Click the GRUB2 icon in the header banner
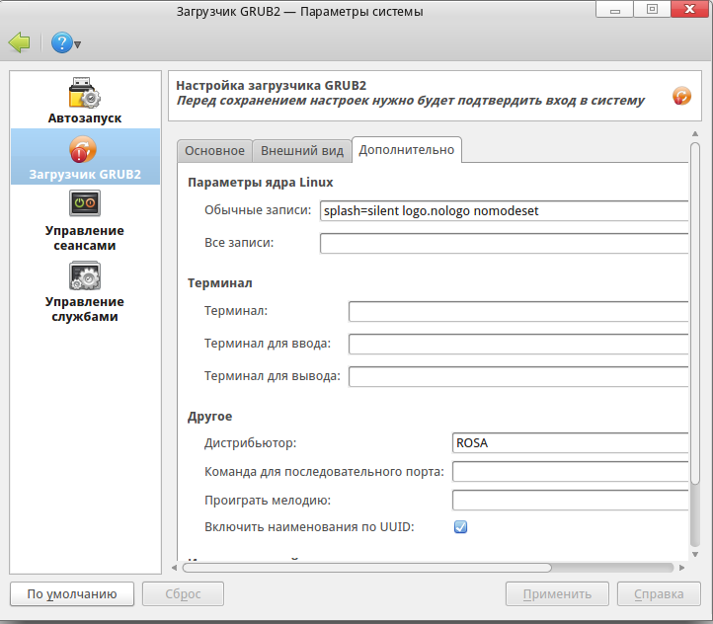Image resolution: width=713 pixels, height=624 pixels. pyautogui.click(x=681, y=96)
